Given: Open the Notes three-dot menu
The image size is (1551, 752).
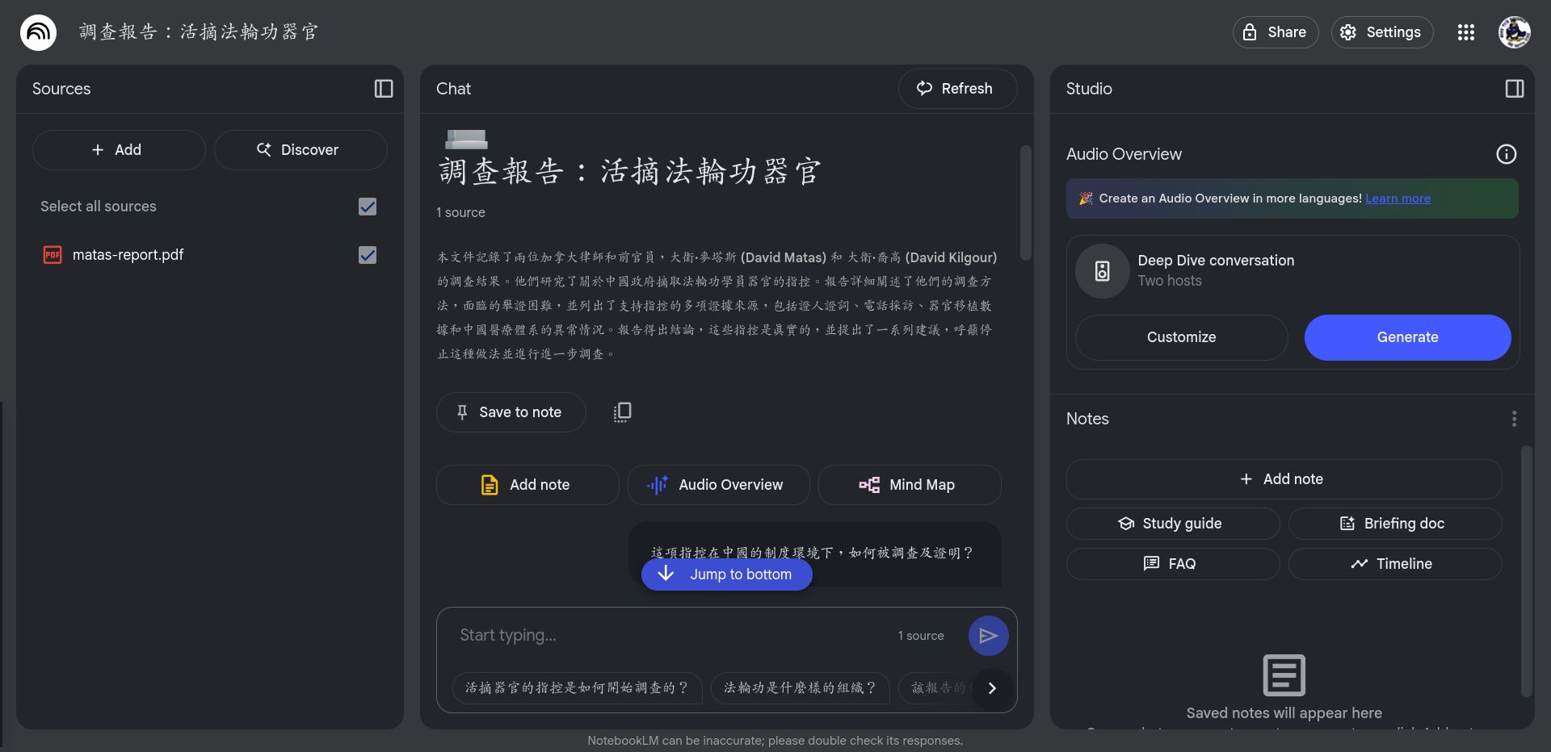Looking at the screenshot, I should 1514,419.
